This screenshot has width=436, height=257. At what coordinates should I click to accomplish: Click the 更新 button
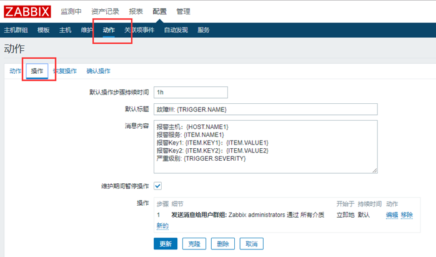pyautogui.click(x=166, y=244)
